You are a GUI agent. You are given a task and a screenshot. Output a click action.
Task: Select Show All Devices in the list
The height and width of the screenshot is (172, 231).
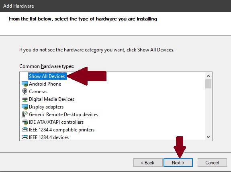pyautogui.click(x=47, y=76)
